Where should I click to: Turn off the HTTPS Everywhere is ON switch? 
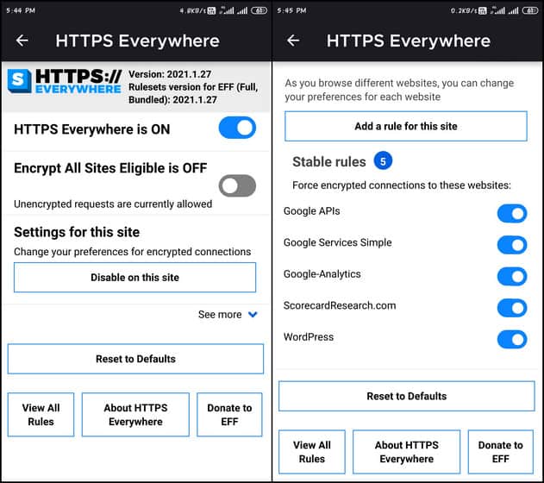pos(237,128)
